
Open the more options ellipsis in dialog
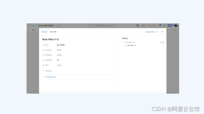157,32
